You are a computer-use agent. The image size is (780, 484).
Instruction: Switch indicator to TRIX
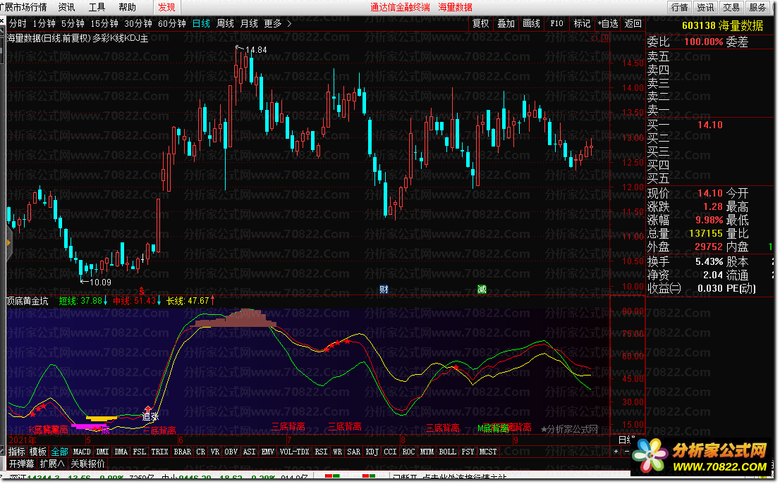(159, 452)
